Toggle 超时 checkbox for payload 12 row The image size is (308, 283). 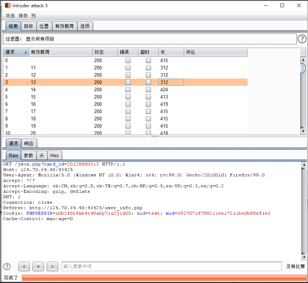(148, 75)
